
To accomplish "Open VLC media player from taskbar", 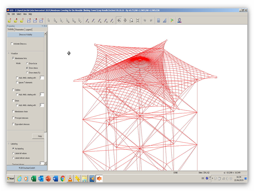I will (x=70, y=179).
